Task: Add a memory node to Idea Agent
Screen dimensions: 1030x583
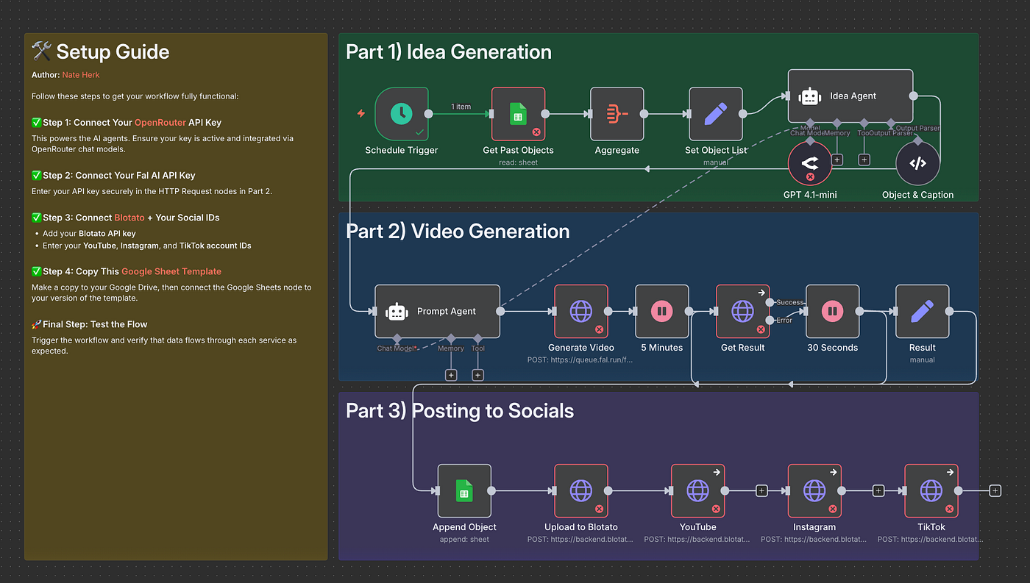Action: click(837, 159)
